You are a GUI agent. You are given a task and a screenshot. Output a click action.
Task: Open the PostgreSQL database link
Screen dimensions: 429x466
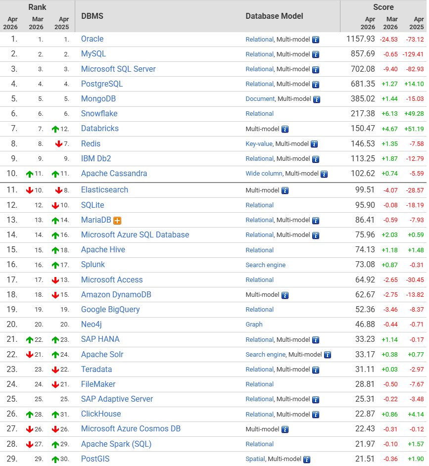click(x=102, y=84)
